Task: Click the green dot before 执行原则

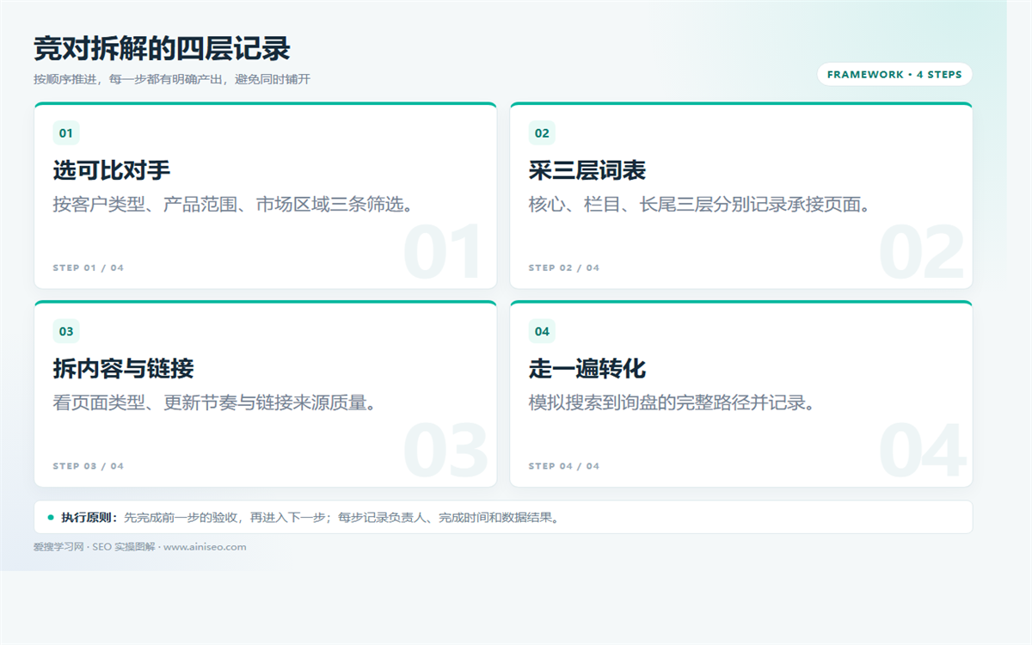Action: 51,518
